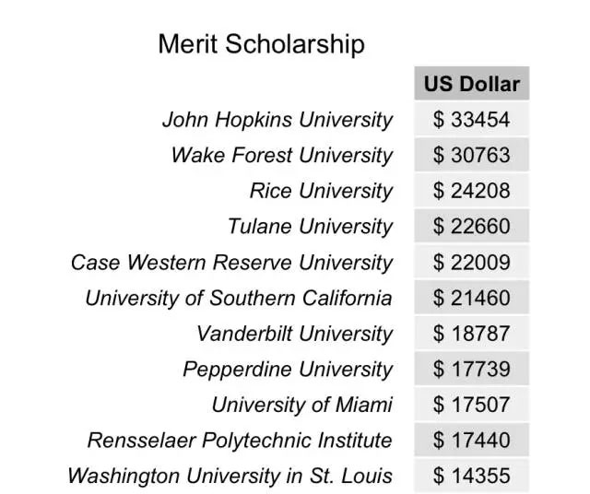Select the US Dollar column header
This screenshot has width=590, height=494.
[x=472, y=84]
